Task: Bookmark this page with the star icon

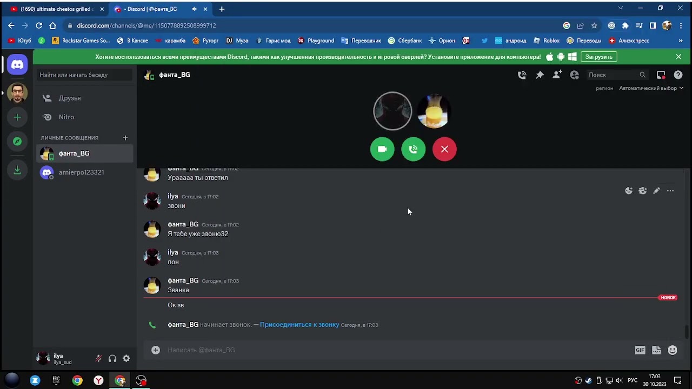Action: pos(594,25)
